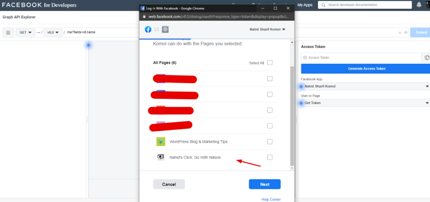Click Nahid's Click page thumbnail
The width and height of the screenshot is (430, 202).
click(161, 157)
